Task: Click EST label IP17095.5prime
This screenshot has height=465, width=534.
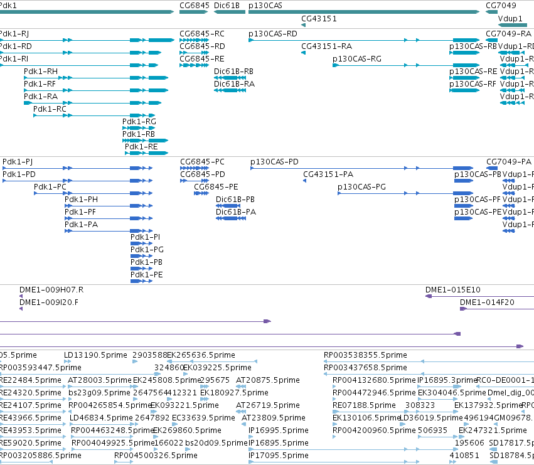Action: pos(279,456)
